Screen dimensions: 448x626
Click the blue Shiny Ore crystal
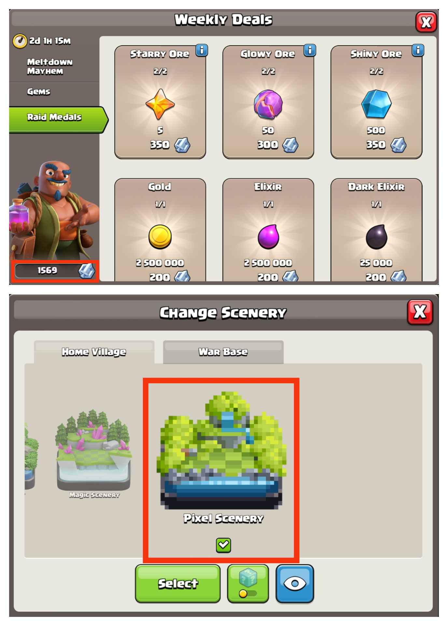(376, 104)
